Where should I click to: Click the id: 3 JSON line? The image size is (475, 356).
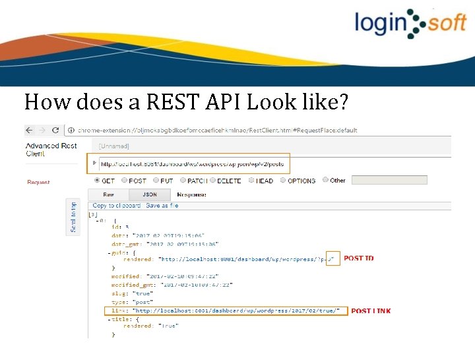click(x=120, y=227)
